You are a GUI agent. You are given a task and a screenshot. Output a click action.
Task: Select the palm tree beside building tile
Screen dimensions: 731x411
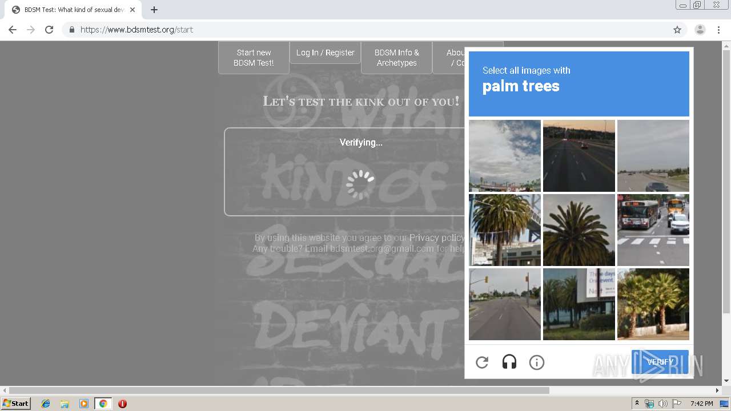point(505,230)
